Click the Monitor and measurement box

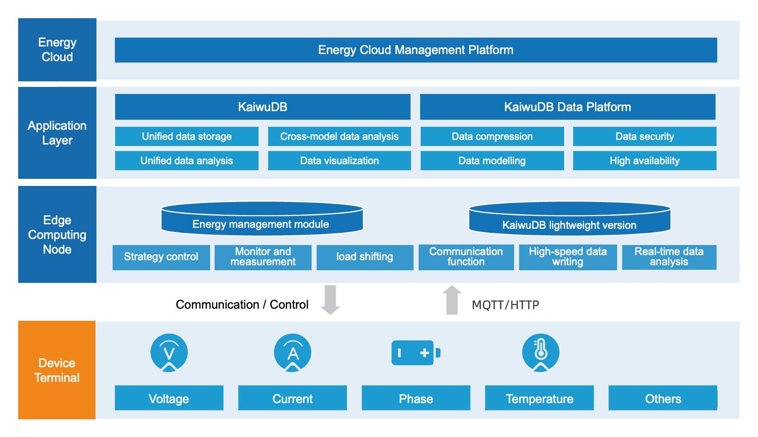pos(263,257)
